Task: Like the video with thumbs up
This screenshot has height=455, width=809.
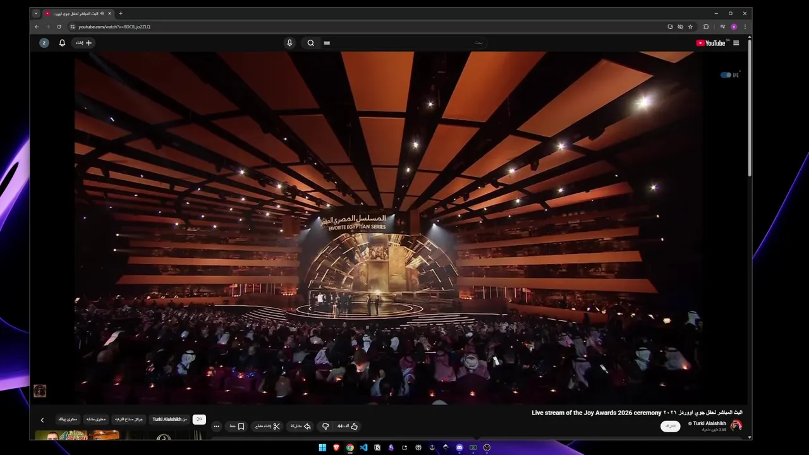Action: [x=348, y=427]
